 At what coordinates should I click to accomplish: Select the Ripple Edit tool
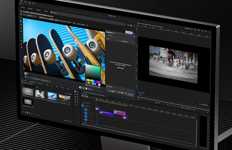tap(75, 94)
